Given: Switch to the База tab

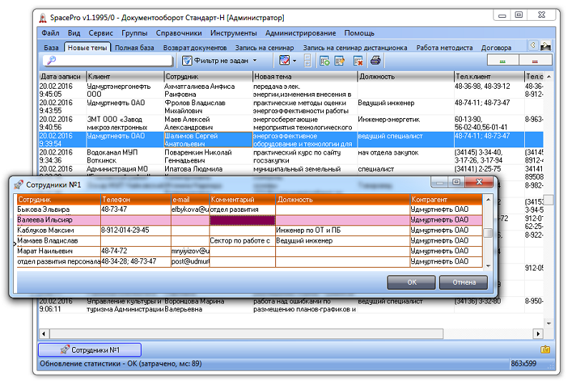Looking at the screenshot, I should click(x=51, y=48).
